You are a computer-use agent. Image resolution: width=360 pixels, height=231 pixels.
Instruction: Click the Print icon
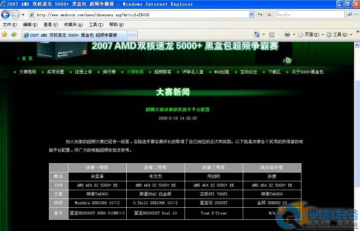(x=287, y=35)
